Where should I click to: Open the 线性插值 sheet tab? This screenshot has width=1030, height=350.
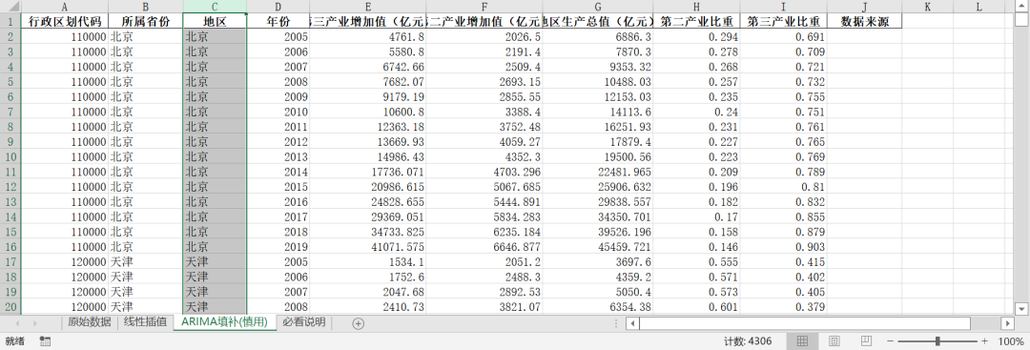(145, 322)
